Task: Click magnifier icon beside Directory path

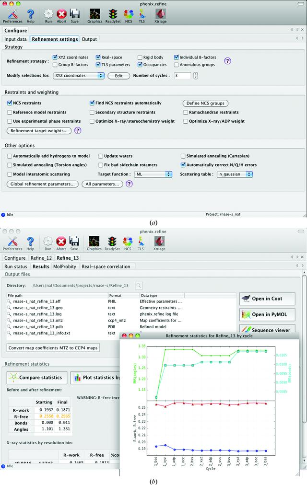Action: click(139, 286)
